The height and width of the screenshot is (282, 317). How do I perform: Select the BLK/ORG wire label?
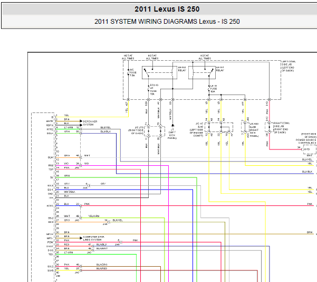pos(102,265)
